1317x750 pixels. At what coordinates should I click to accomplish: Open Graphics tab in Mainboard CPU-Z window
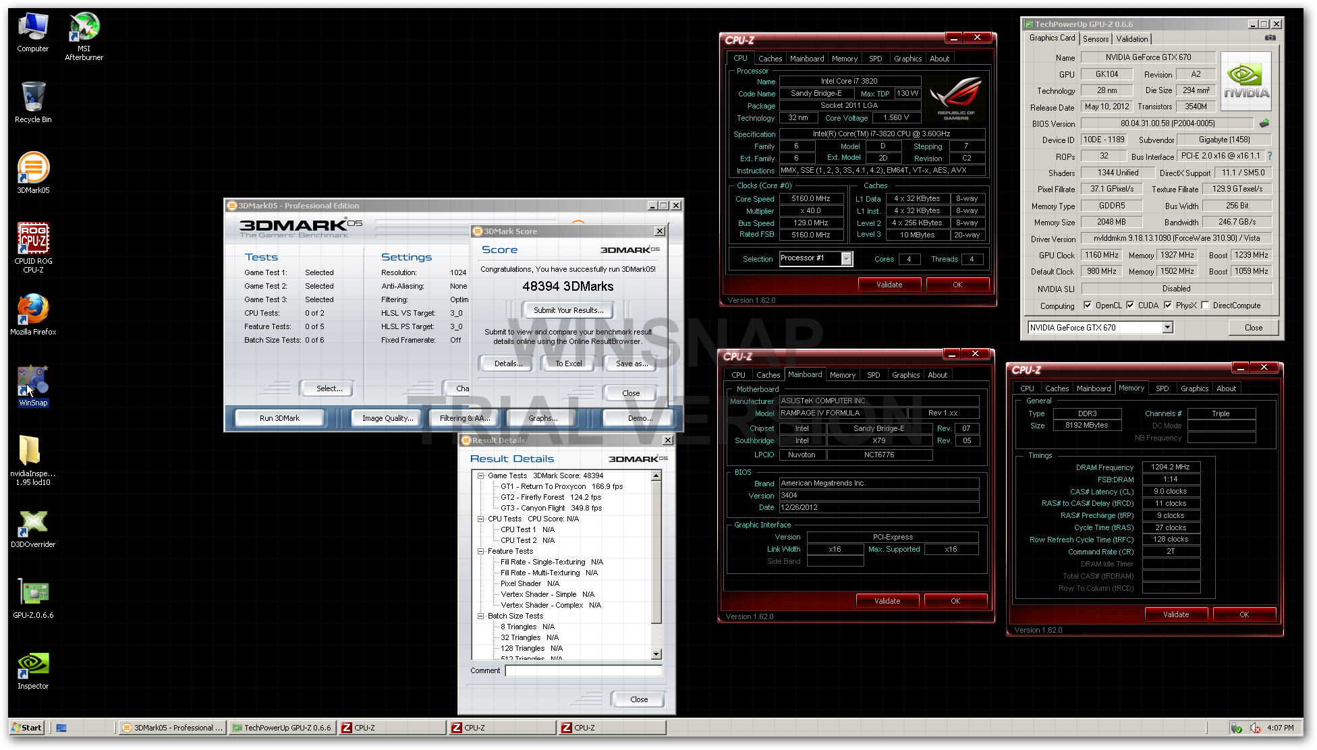(905, 375)
